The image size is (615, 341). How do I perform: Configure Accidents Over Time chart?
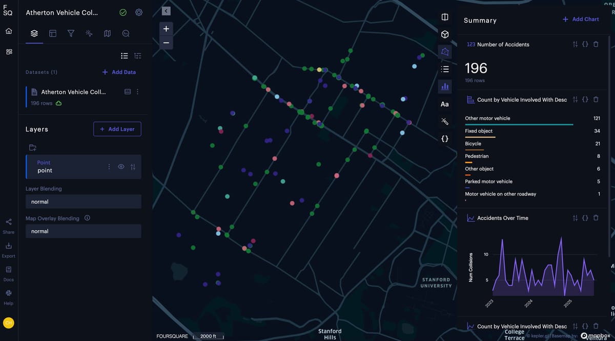tap(575, 218)
